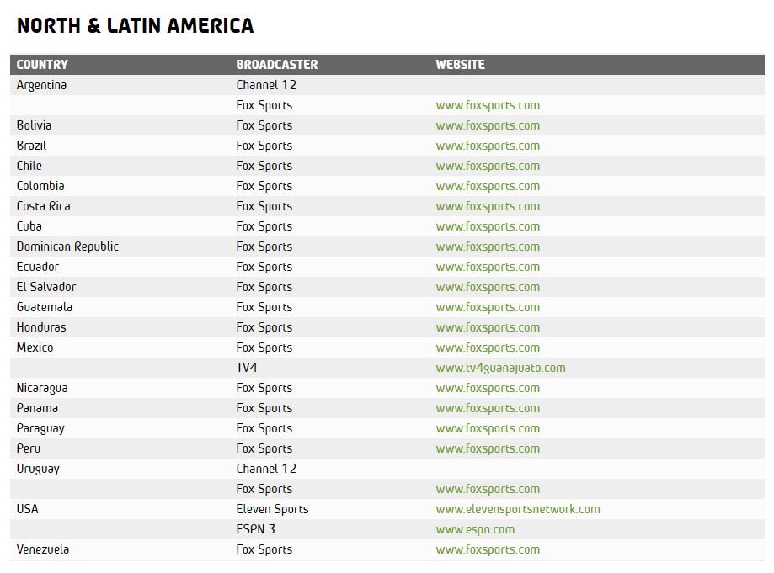Screen dimensions: 774x573
Task: Click Fox Sports in the Brazil row
Action: (x=264, y=146)
